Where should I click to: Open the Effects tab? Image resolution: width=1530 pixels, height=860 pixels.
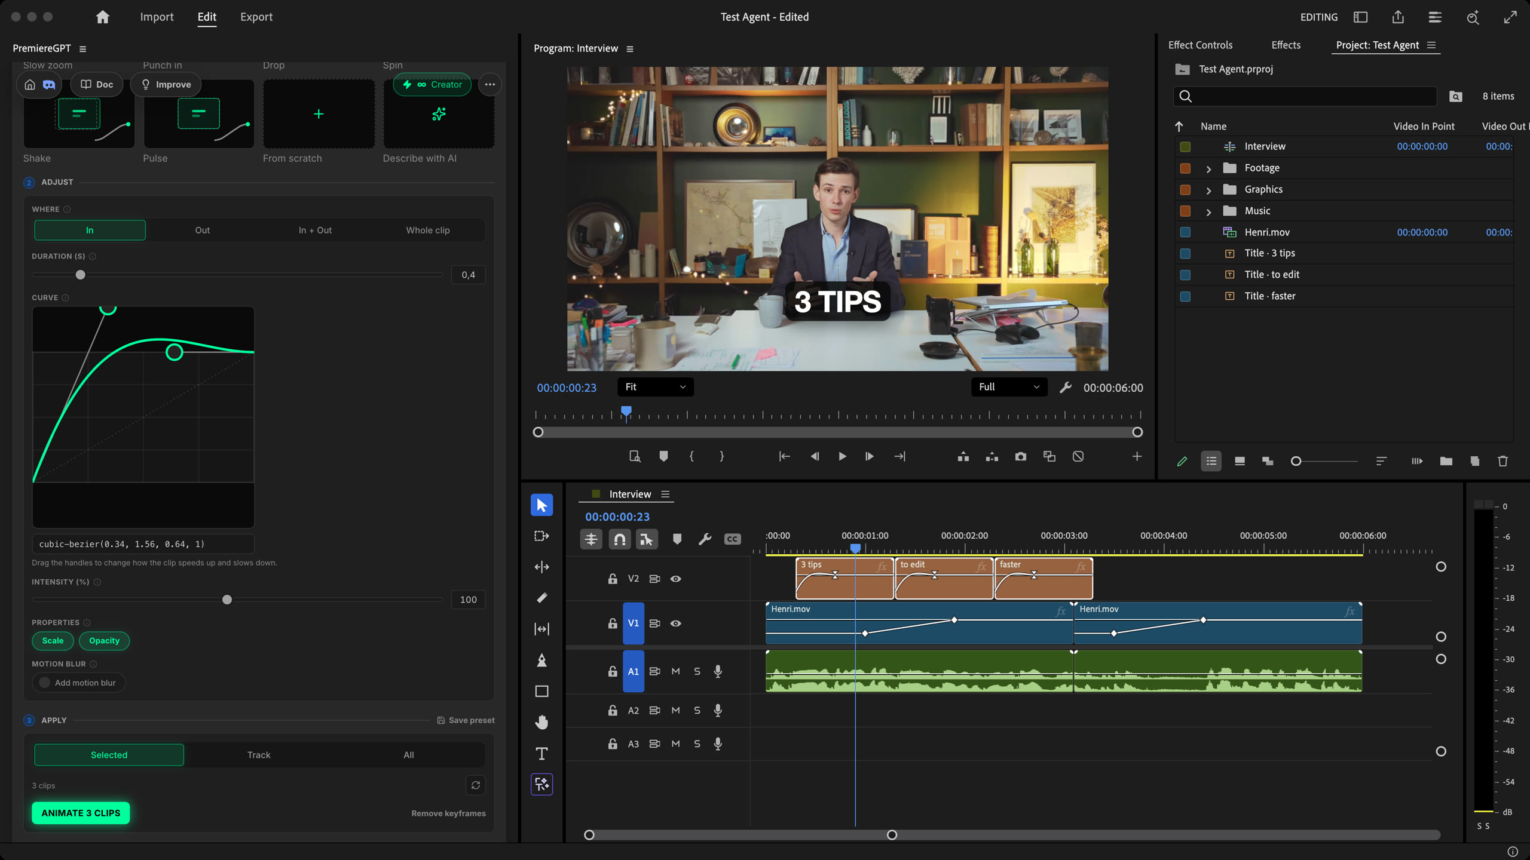1286,45
